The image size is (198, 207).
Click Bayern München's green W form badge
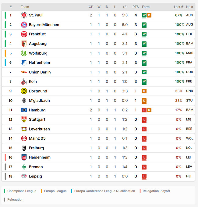point(144,25)
